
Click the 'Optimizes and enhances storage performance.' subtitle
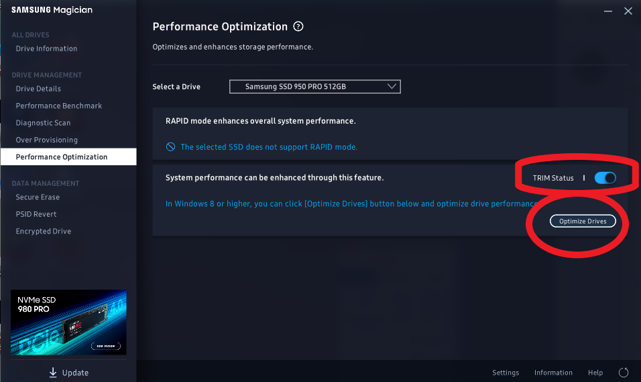pos(233,47)
